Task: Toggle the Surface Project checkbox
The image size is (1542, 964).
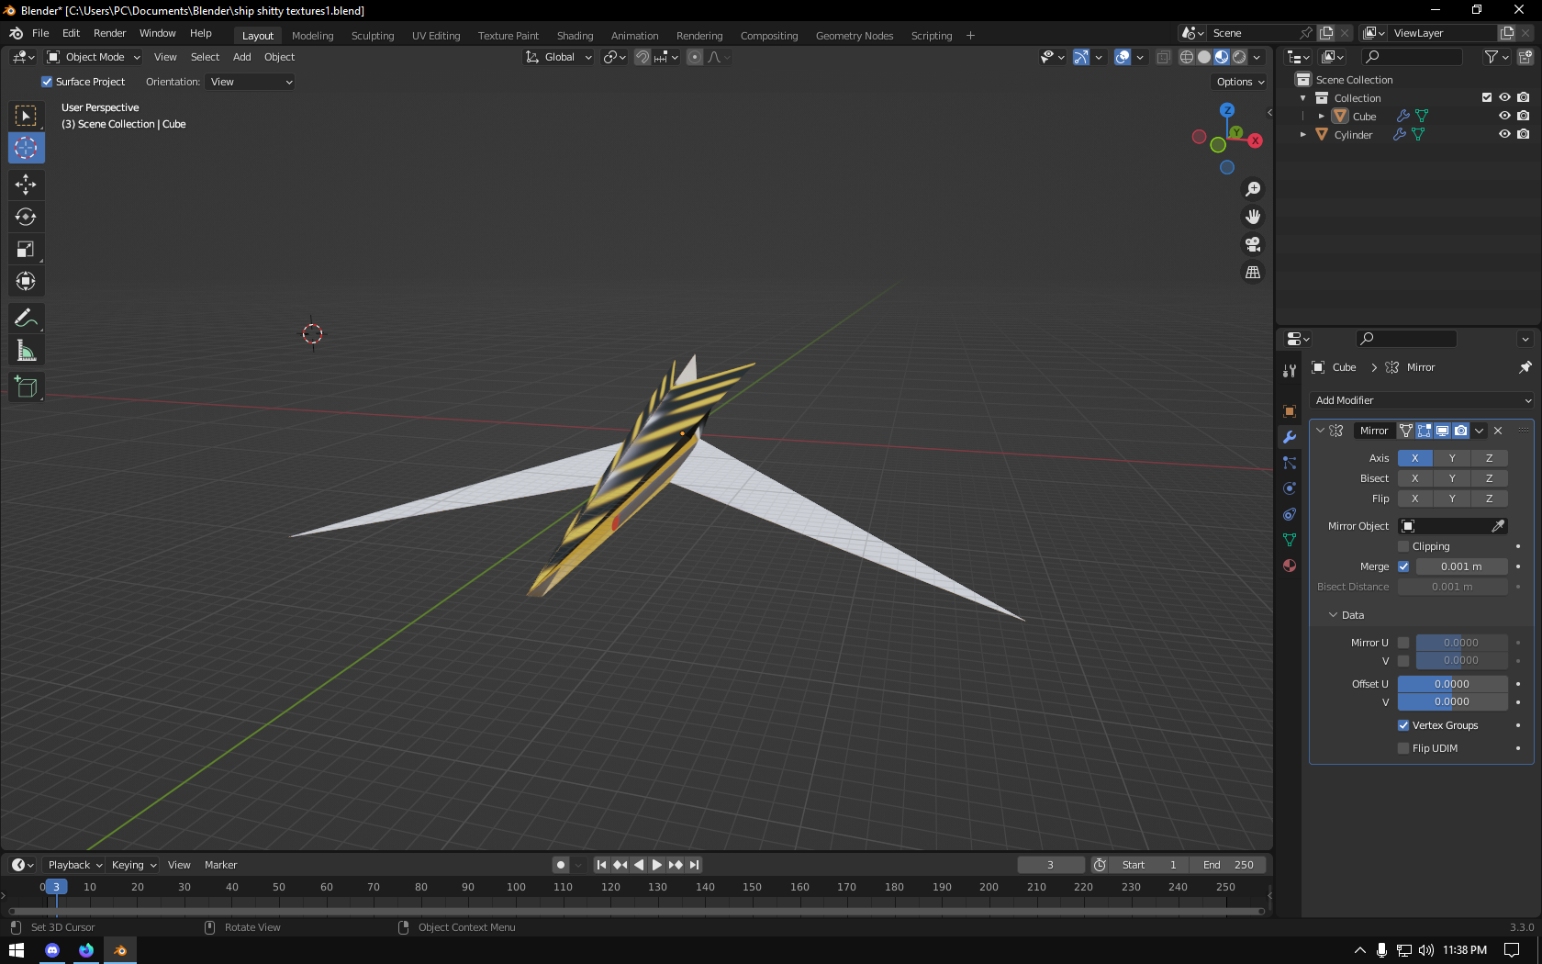Action: 47,82
